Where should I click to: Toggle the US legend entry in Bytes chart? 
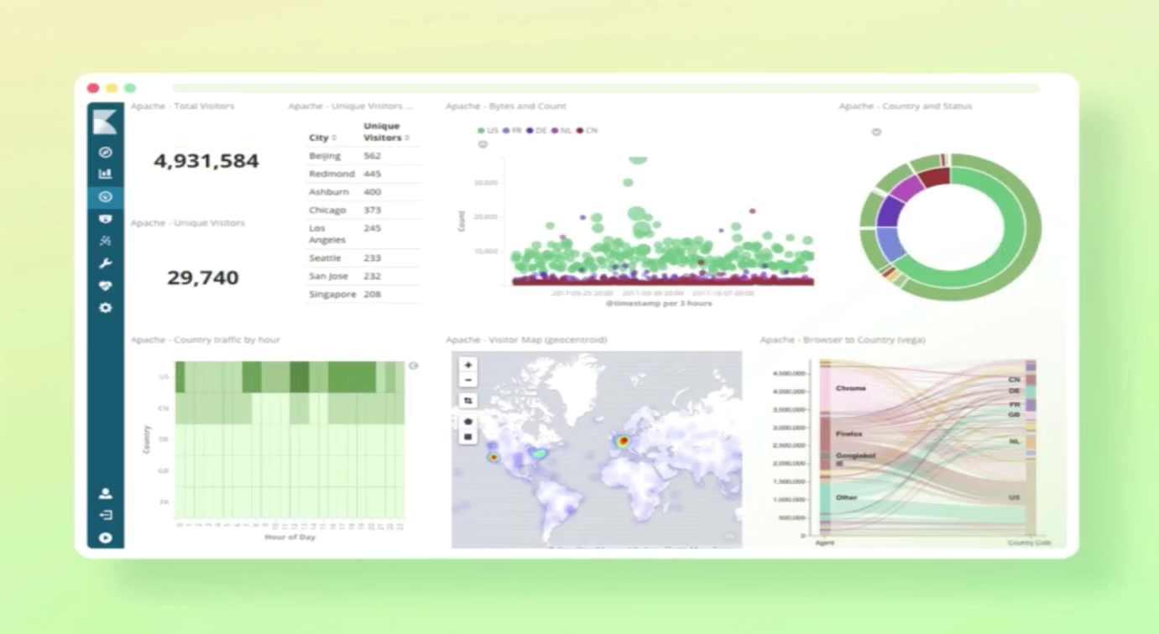tap(488, 131)
